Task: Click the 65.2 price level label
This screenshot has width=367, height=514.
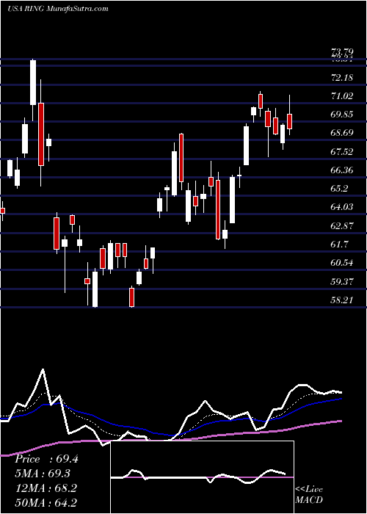Action: 339,189
